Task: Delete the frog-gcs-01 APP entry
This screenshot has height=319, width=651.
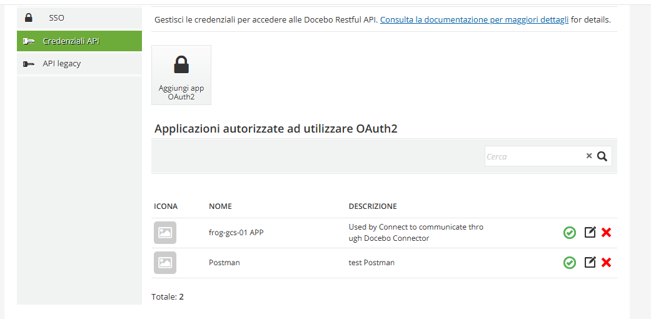Action: coord(606,233)
